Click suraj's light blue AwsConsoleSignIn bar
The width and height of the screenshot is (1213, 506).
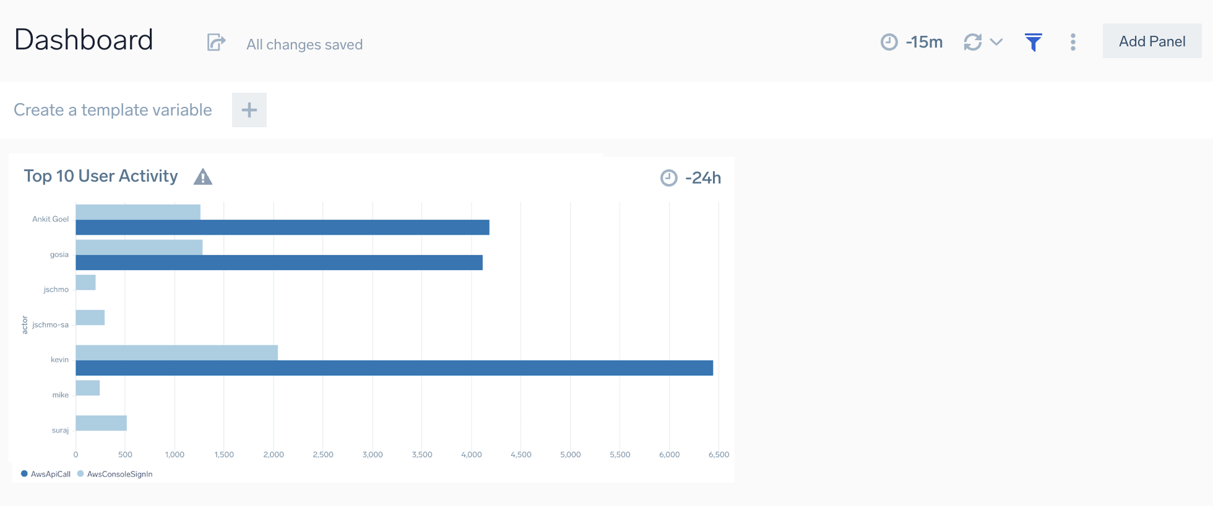click(x=101, y=423)
